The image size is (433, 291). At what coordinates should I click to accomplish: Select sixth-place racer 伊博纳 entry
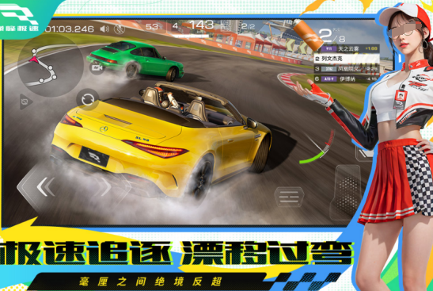(x=347, y=79)
